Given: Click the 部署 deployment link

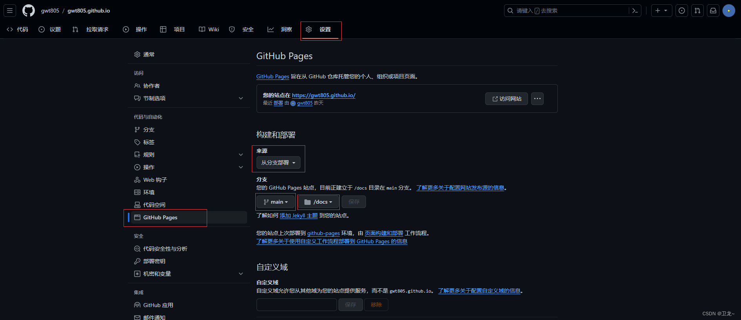Looking at the screenshot, I should tap(278, 103).
